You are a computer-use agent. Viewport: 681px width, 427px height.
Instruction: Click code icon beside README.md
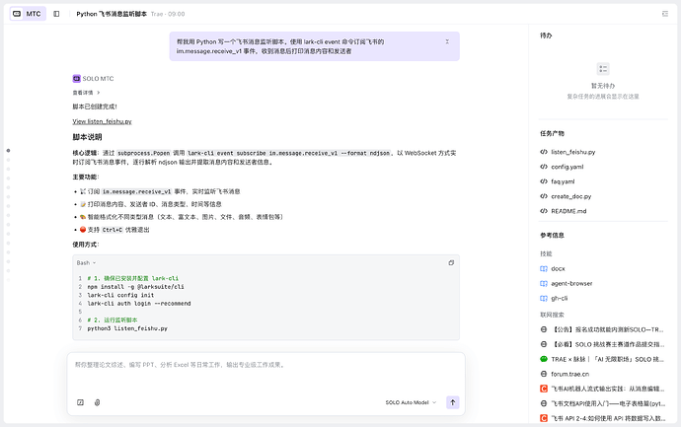pos(544,211)
